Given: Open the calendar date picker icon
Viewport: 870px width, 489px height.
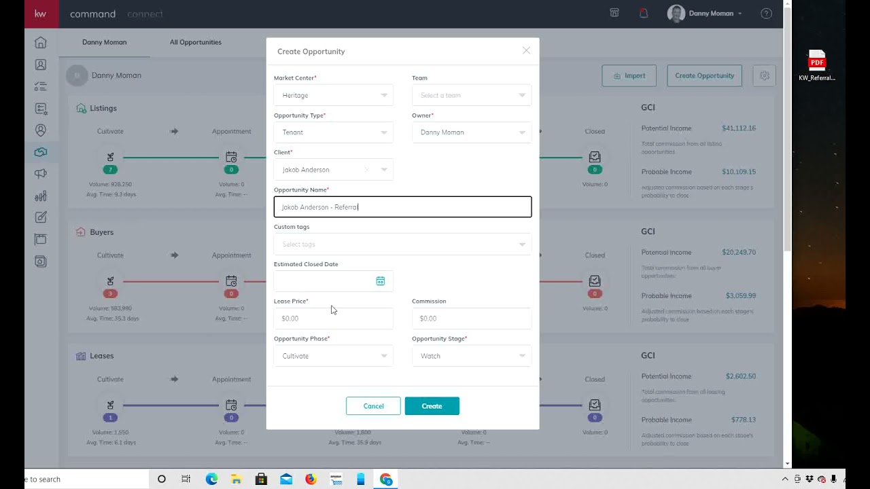Looking at the screenshot, I should tap(381, 281).
